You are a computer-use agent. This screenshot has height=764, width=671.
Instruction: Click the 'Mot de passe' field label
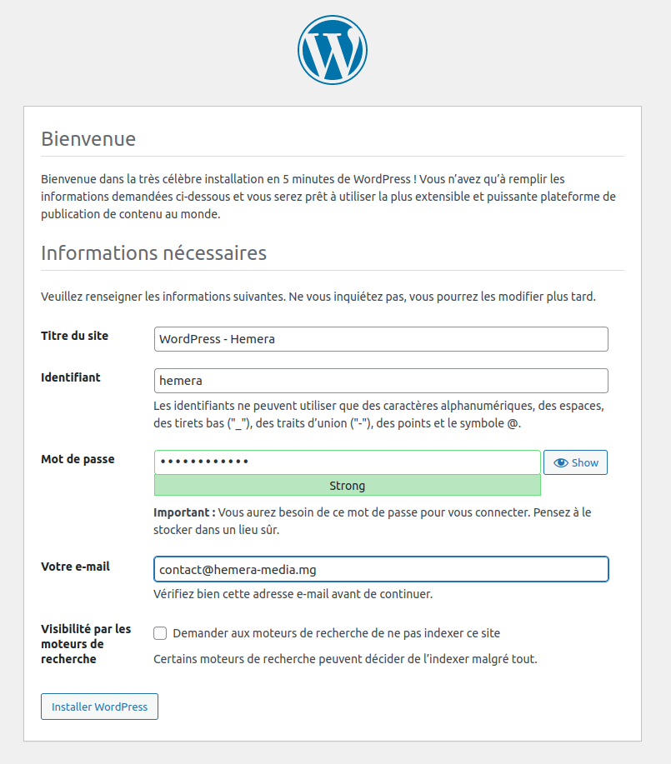pos(78,459)
